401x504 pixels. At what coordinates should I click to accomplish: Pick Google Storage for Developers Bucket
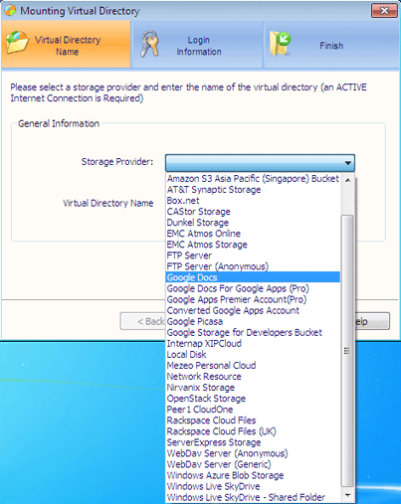pyautogui.click(x=253, y=332)
